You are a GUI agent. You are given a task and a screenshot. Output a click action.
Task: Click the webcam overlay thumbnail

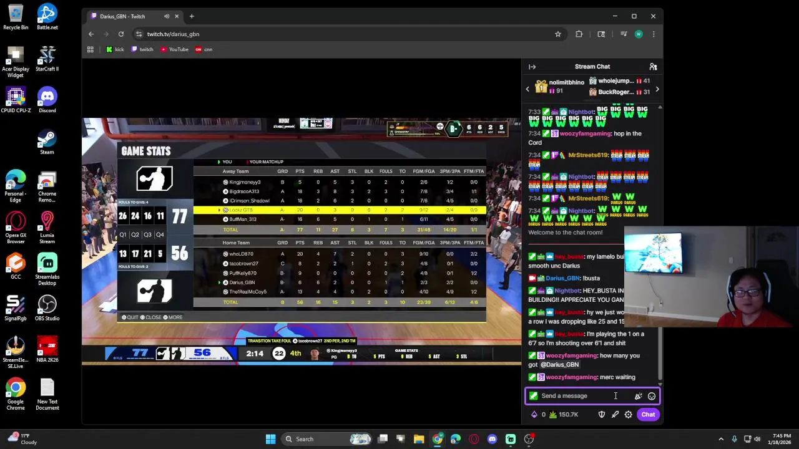click(x=712, y=278)
